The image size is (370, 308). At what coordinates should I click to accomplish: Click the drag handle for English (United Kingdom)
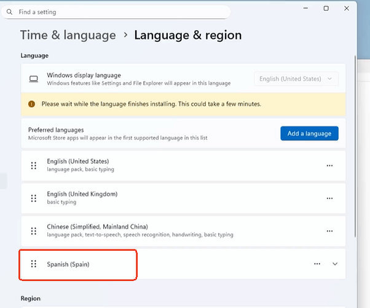34,198
